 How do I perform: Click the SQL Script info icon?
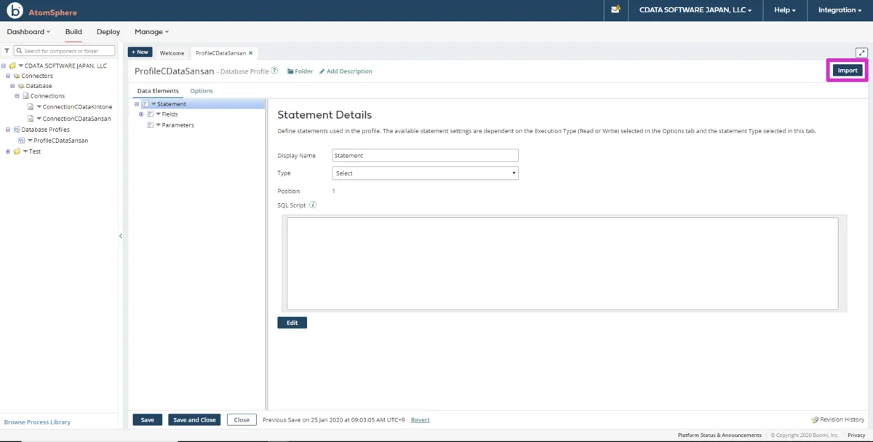click(313, 205)
